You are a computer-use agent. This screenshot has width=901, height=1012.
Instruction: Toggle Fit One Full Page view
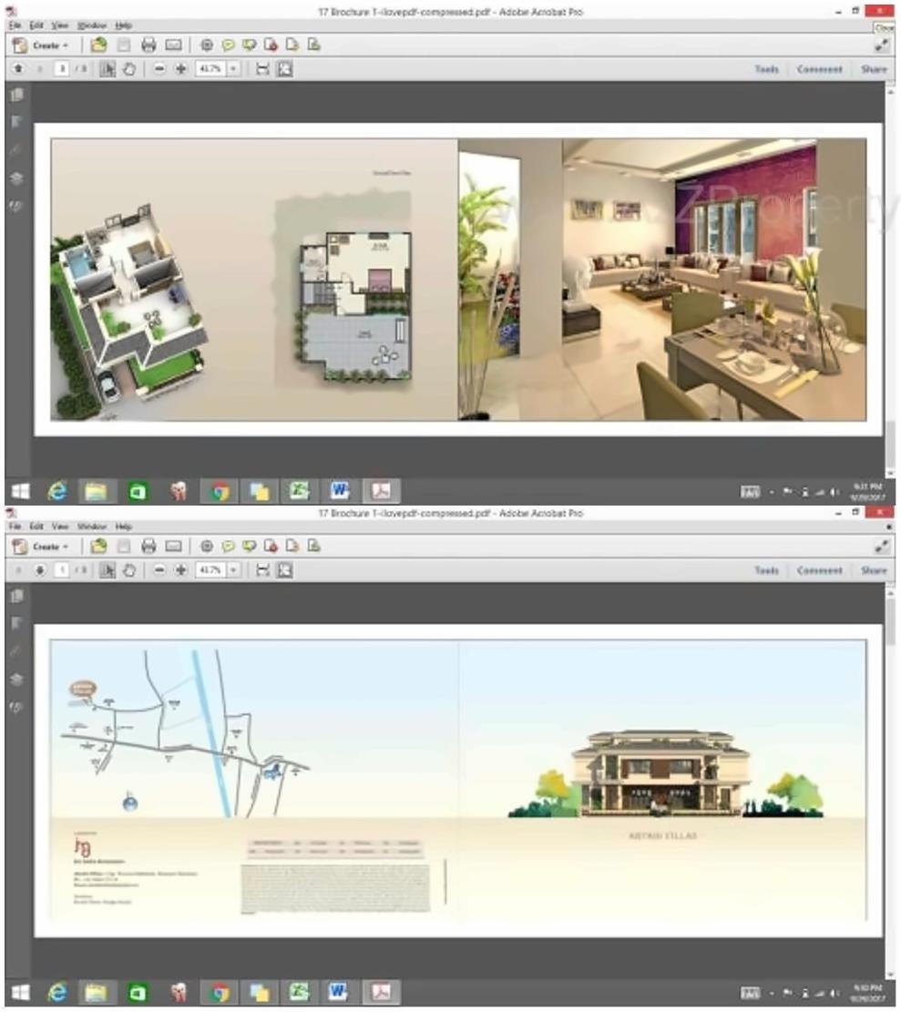pyautogui.click(x=283, y=68)
